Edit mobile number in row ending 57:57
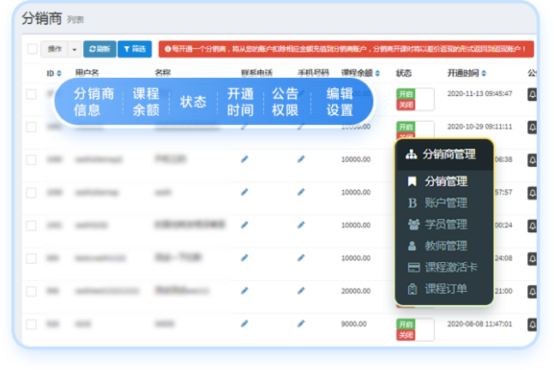 pos(301,192)
